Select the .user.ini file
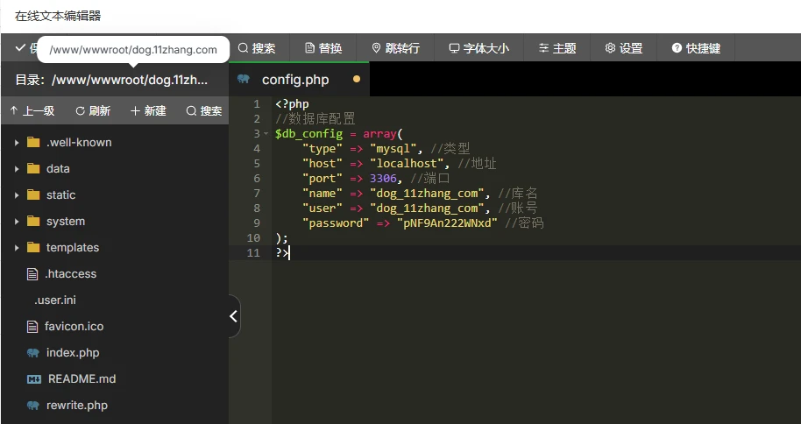The height and width of the screenshot is (424, 801). click(54, 300)
